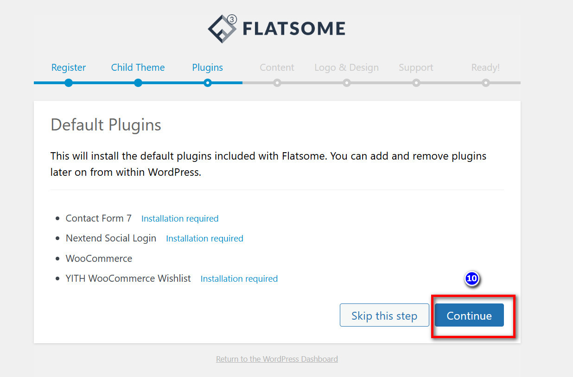The image size is (573, 377).
Task: Select the Register step circle indicator
Action: pos(69,83)
